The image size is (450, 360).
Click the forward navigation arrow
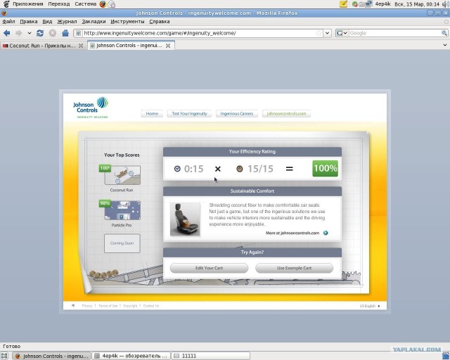(x=19, y=33)
